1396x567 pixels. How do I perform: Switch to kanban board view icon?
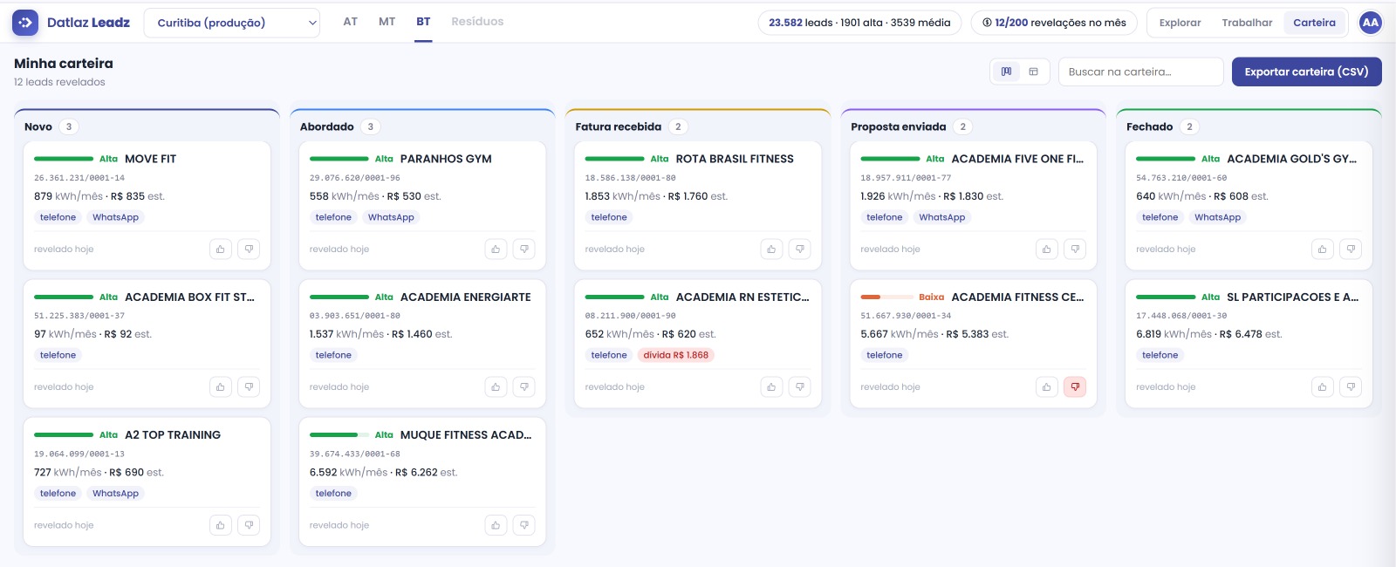click(x=1006, y=72)
